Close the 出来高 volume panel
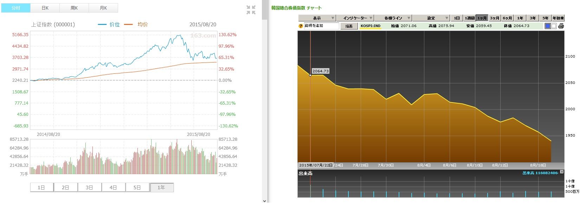Screen dimensions: 585x204 561,172
